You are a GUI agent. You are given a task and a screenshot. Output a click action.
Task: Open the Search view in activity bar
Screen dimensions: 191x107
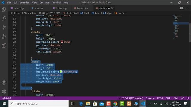[4, 18]
